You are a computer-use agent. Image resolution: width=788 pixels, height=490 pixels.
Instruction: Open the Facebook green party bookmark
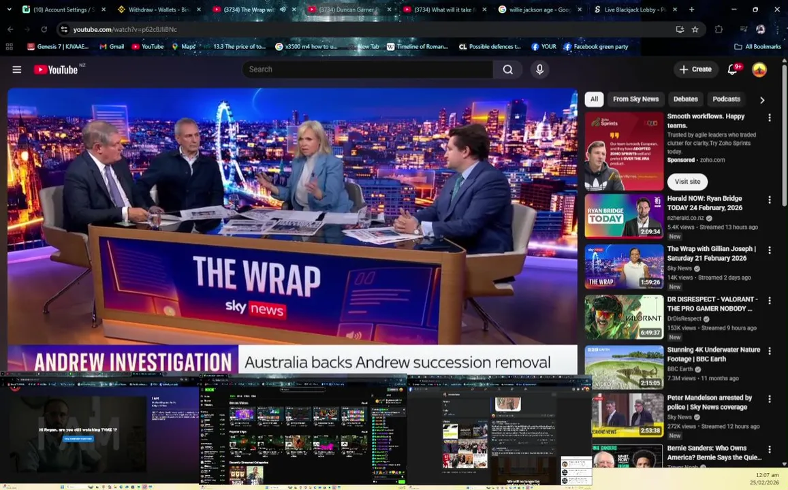(596, 47)
